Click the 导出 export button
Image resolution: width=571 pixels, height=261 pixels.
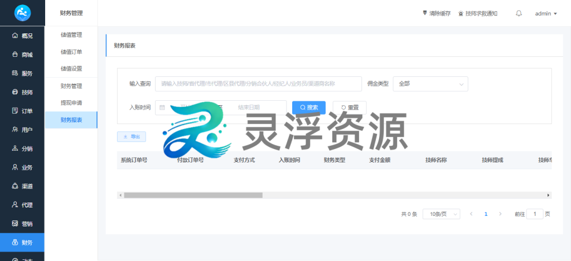tap(132, 137)
